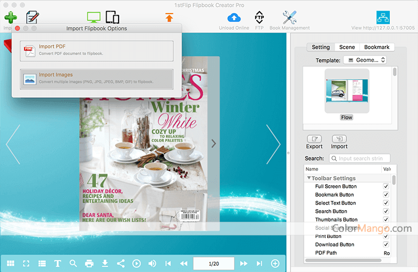This screenshot has width=418, height=272.
Task: Jump to first page button
Action: coord(168,264)
